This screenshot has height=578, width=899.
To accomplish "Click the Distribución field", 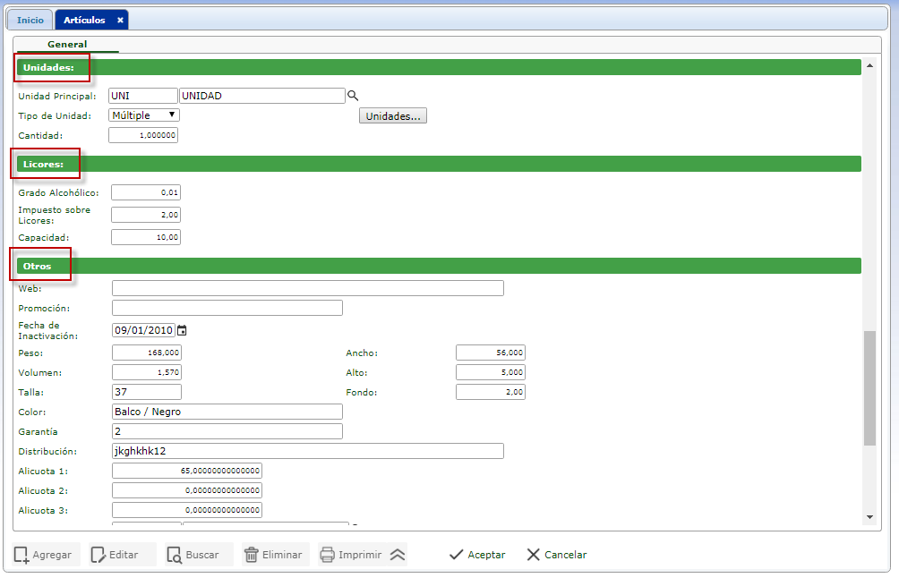I will tap(308, 451).
